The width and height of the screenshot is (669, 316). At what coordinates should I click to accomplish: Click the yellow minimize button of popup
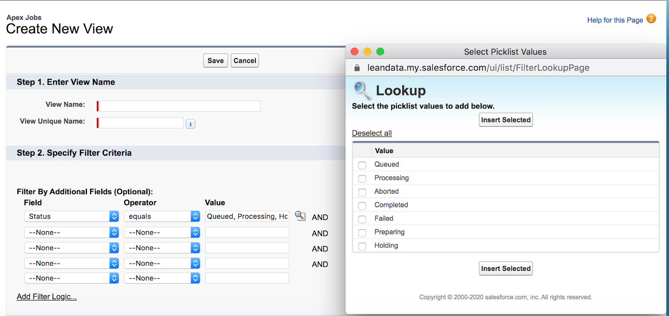(367, 51)
